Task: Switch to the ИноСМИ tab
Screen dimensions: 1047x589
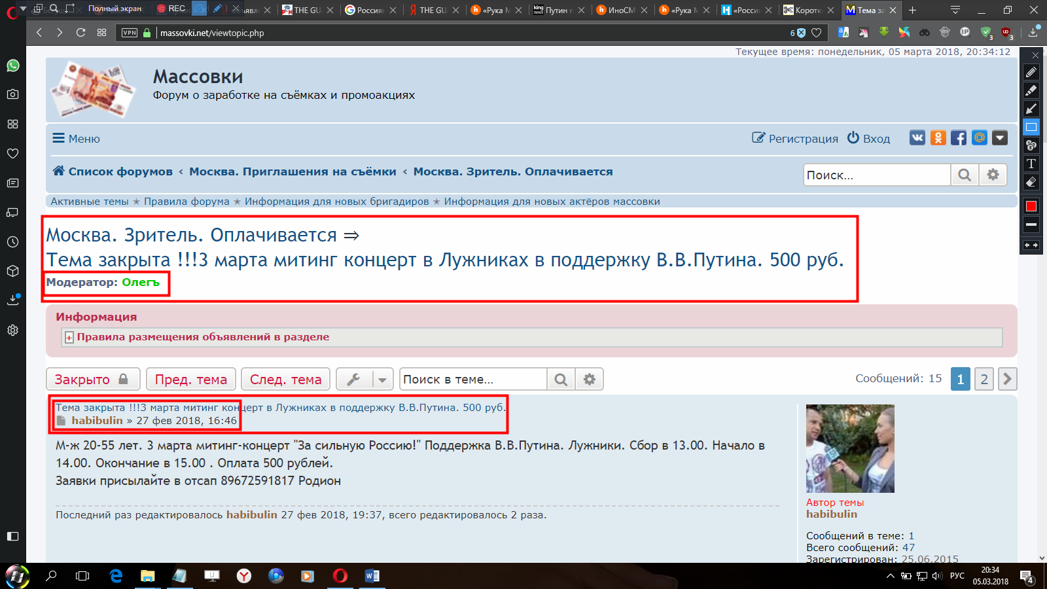Action: coord(620,10)
